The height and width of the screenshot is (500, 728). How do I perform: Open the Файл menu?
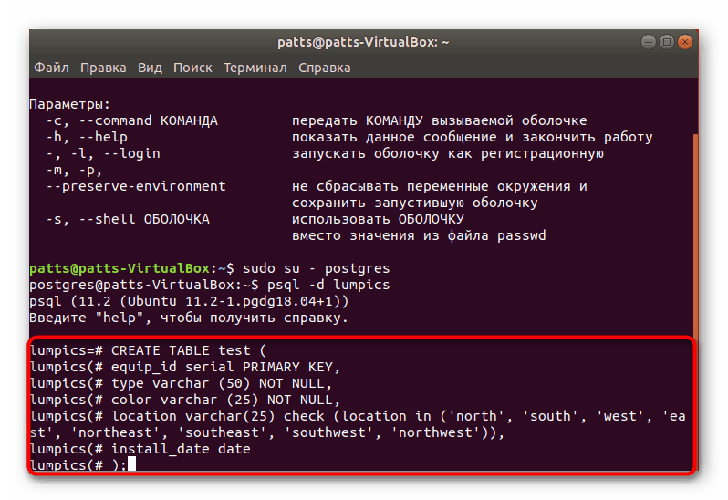click(51, 68)
